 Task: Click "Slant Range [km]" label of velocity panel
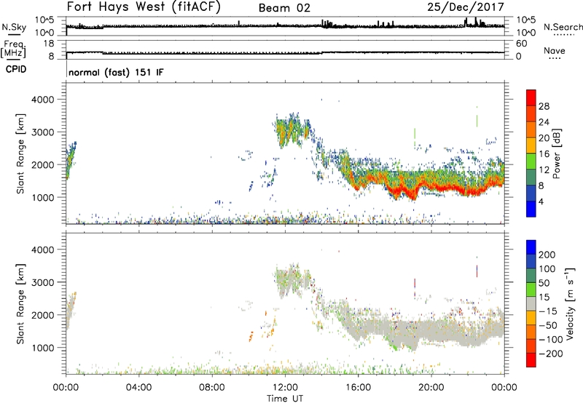pos(20,303)
